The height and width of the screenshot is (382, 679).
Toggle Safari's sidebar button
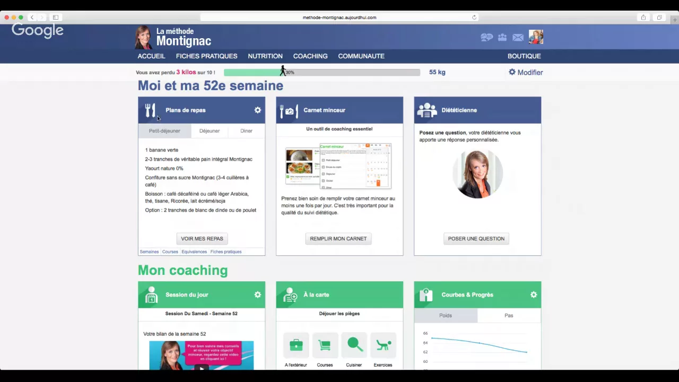(55, 18)
